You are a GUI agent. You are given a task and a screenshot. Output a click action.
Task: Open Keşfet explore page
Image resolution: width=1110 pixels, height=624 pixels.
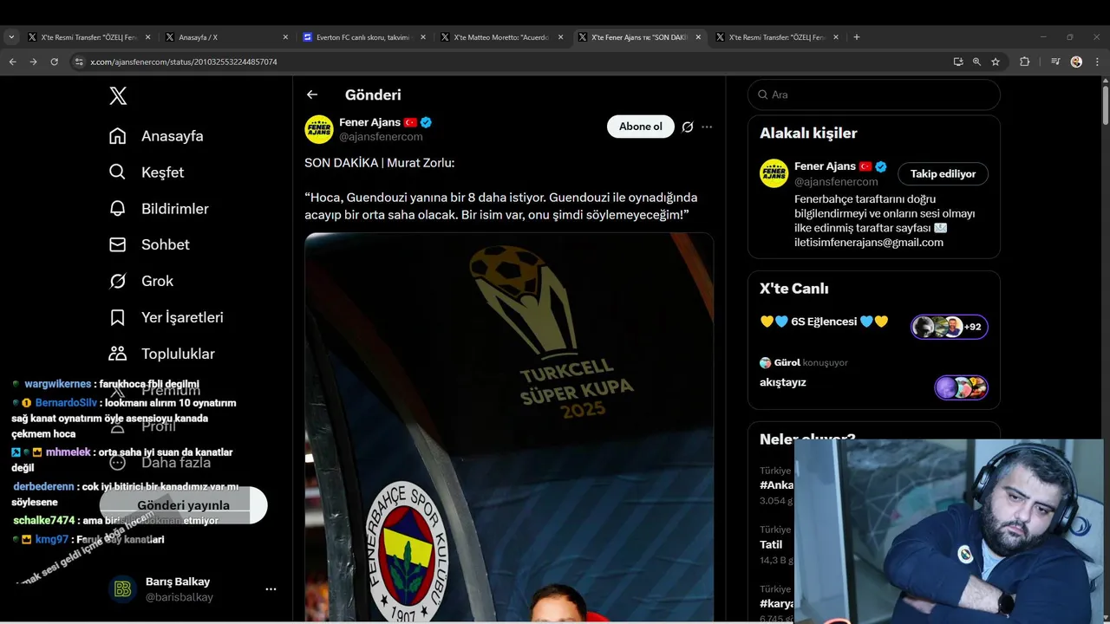coord(146,172)
